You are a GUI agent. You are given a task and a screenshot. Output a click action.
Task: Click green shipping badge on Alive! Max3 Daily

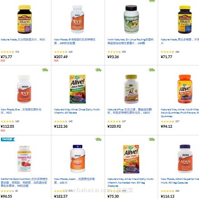pyautogui.click(x=152, y=139)
